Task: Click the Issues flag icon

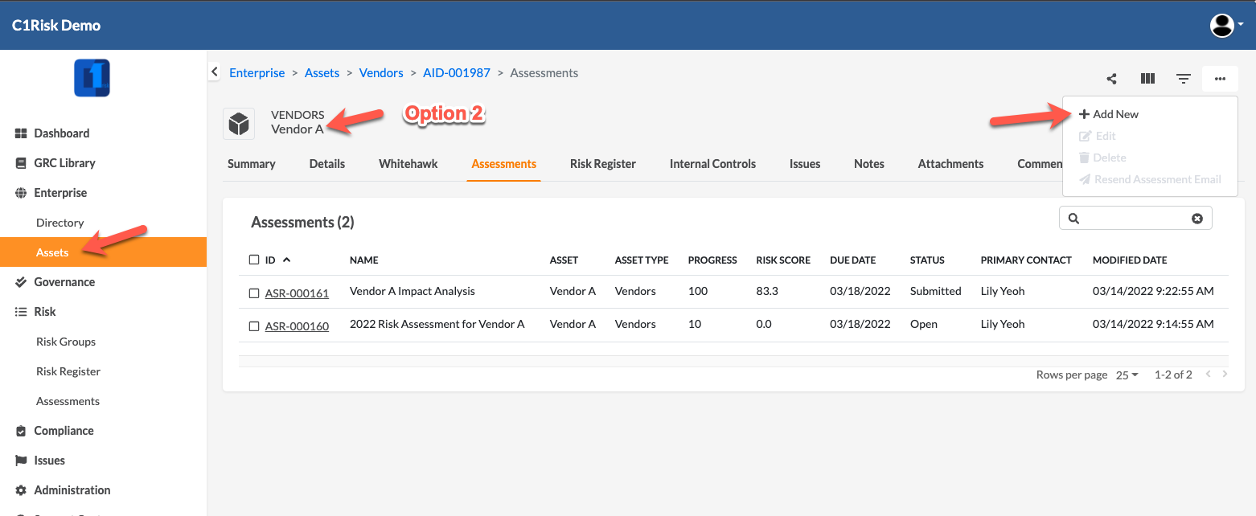Action: tap(21, 461)
